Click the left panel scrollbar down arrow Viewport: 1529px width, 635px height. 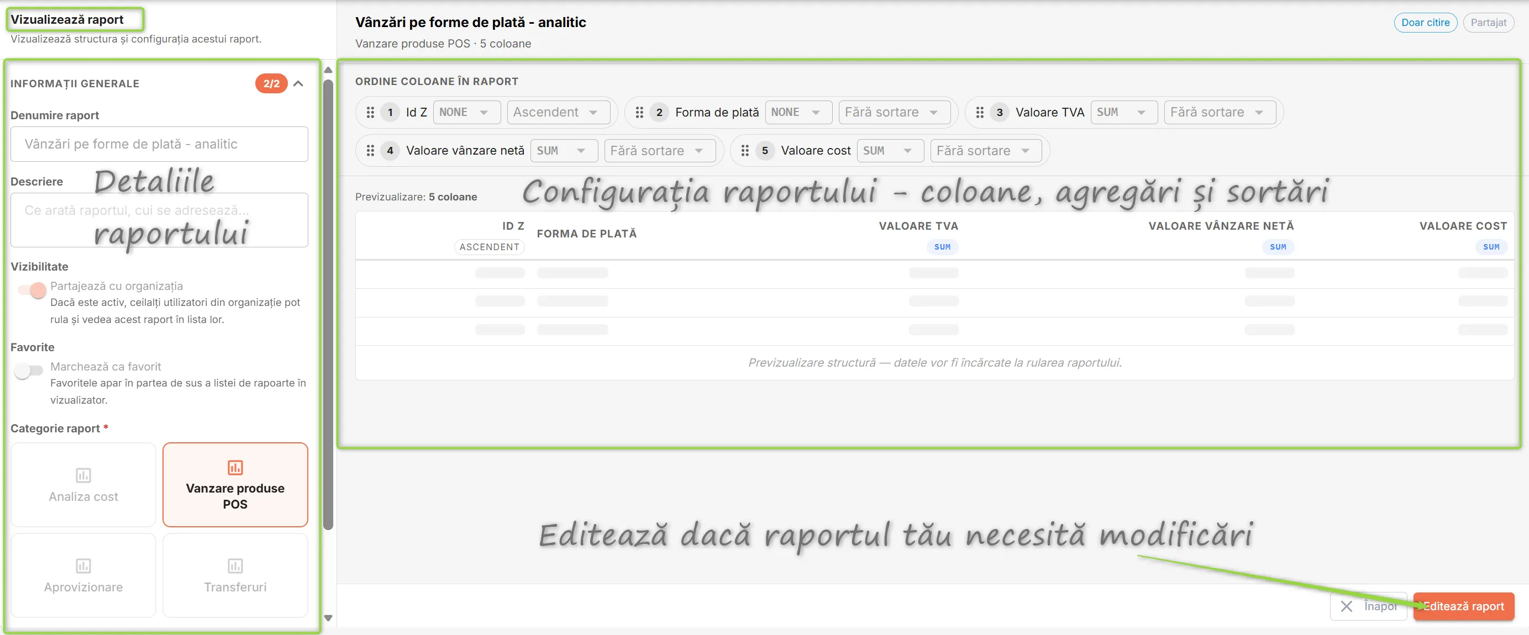point(328,618)
